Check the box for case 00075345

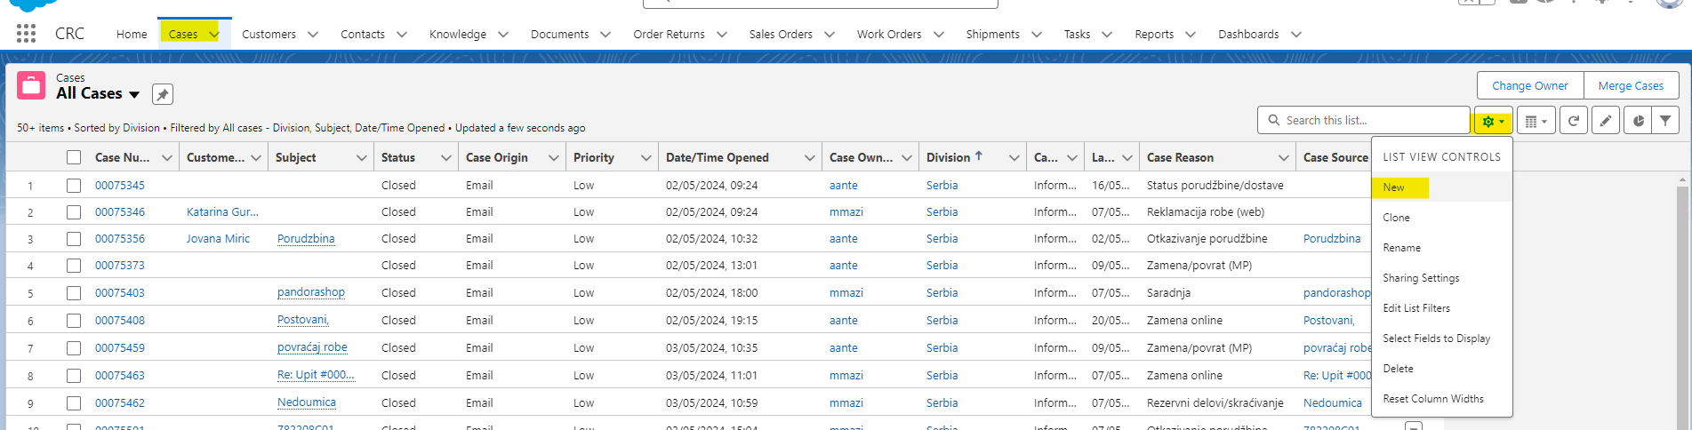pyautogui.click(x=74, y=186)
